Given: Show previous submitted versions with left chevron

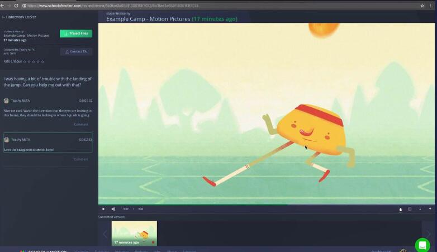Looking at the screenshot, I should [104, 234].
